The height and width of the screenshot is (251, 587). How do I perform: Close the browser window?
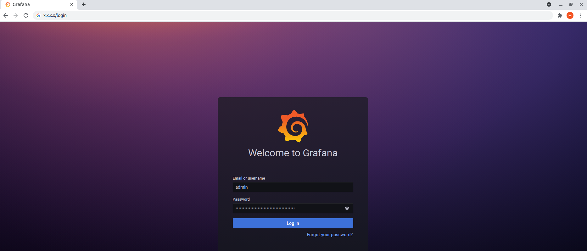click(581, 4)
